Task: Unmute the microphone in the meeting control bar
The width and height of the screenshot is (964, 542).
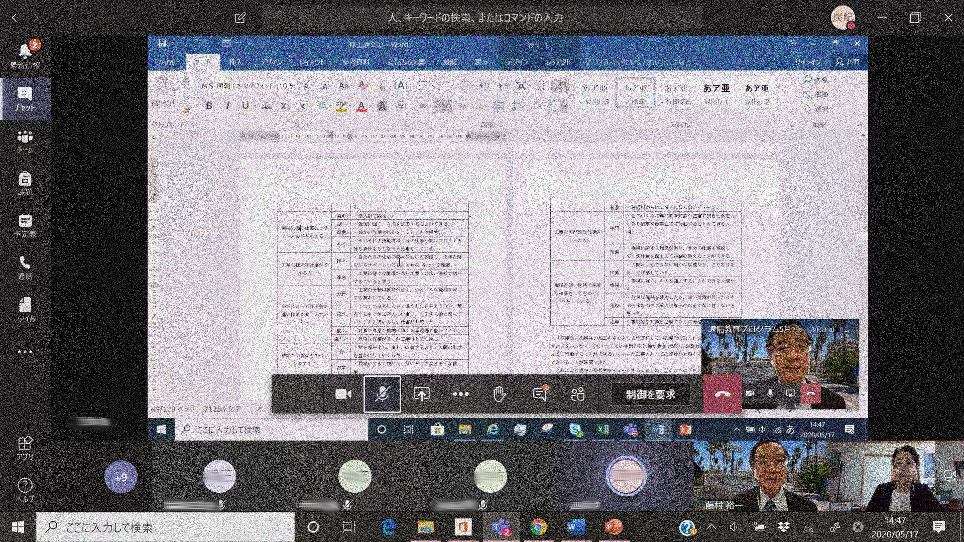Action: coord(382,394)
